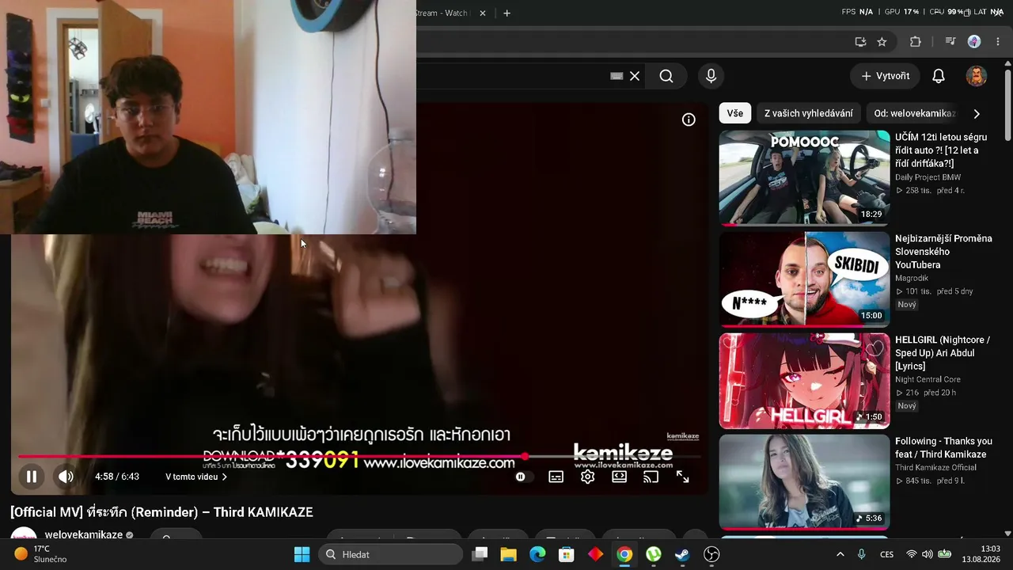The height and width of the screenshot is (570, 1013).
Task: Open "Nejbizarnější Proměna Slovenského YouTubera" title
Action: click(943, 252)
